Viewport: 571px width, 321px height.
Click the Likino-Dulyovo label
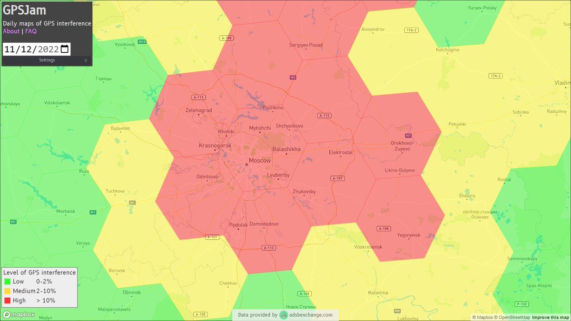(x=400, y=170)
